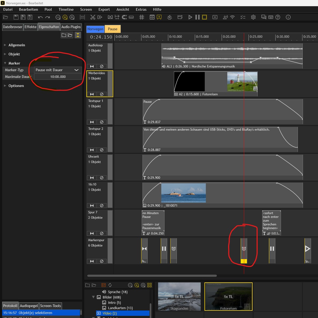Viewport: 318px width, 318px height.
Task: Toggle disable icon on Textspur 1 track
Action: 102,122
